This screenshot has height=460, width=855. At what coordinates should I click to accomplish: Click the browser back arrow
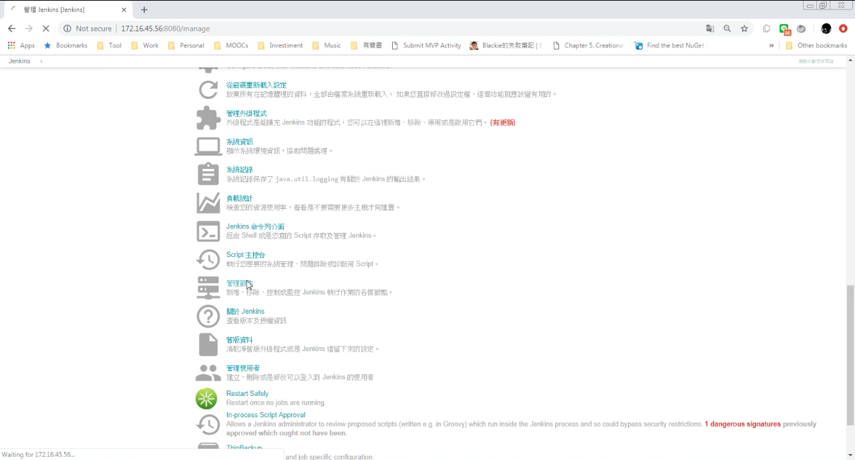(x=11, y=29)
